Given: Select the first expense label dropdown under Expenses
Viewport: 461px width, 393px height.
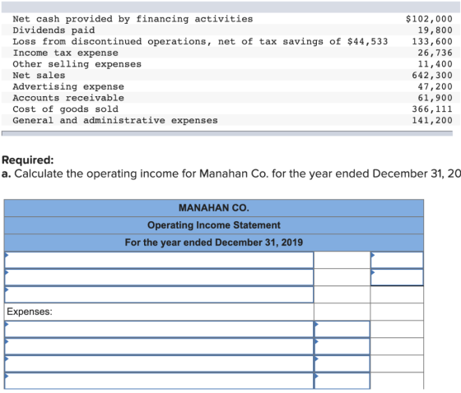Looking at the screenshot, I should tap(159, 329).
